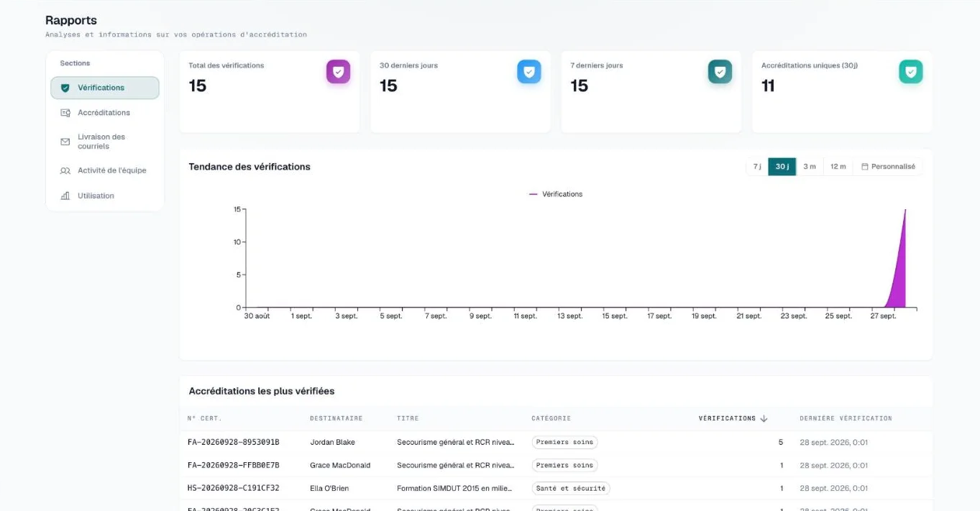Screen dimensions: 980x511
Task: Click the Activité de l'équipe people icon
Action: click(65, 171)
